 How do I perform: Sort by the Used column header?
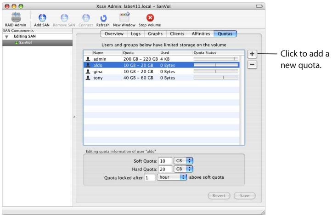tap(176, 53)
